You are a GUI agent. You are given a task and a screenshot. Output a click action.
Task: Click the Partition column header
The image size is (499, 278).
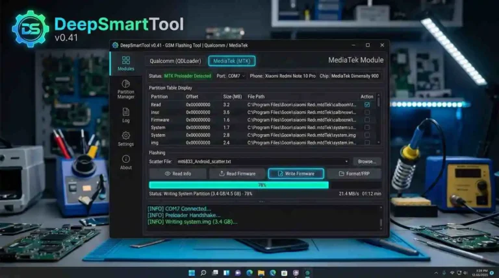pos(159,97)
